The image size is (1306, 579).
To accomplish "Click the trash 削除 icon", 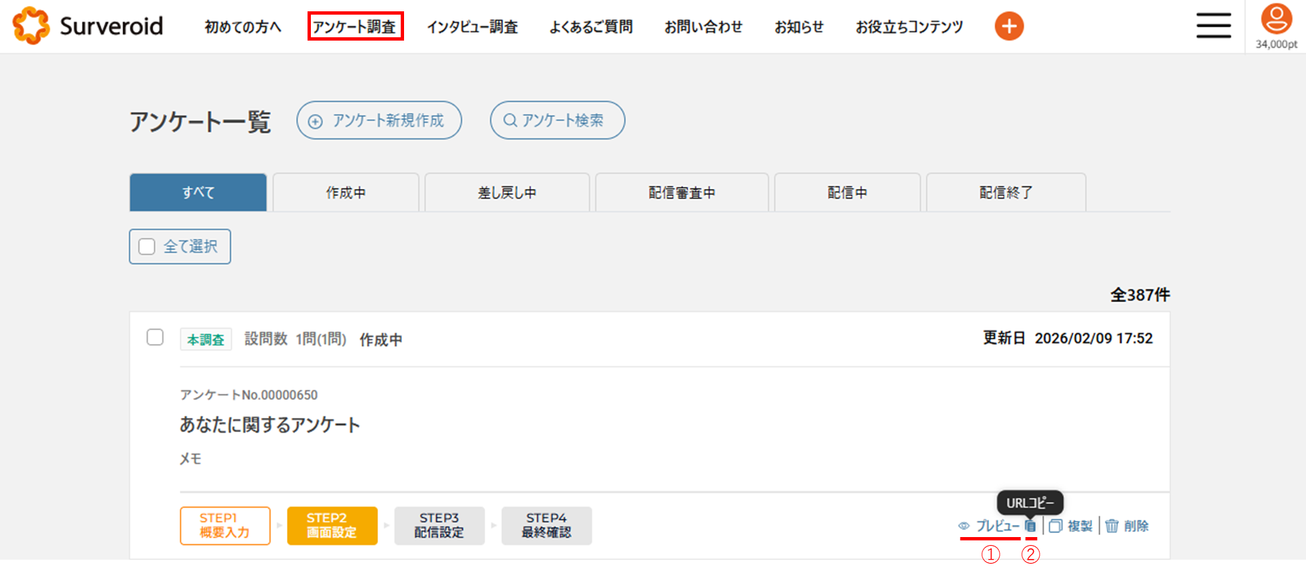I will coord(1112,526).
